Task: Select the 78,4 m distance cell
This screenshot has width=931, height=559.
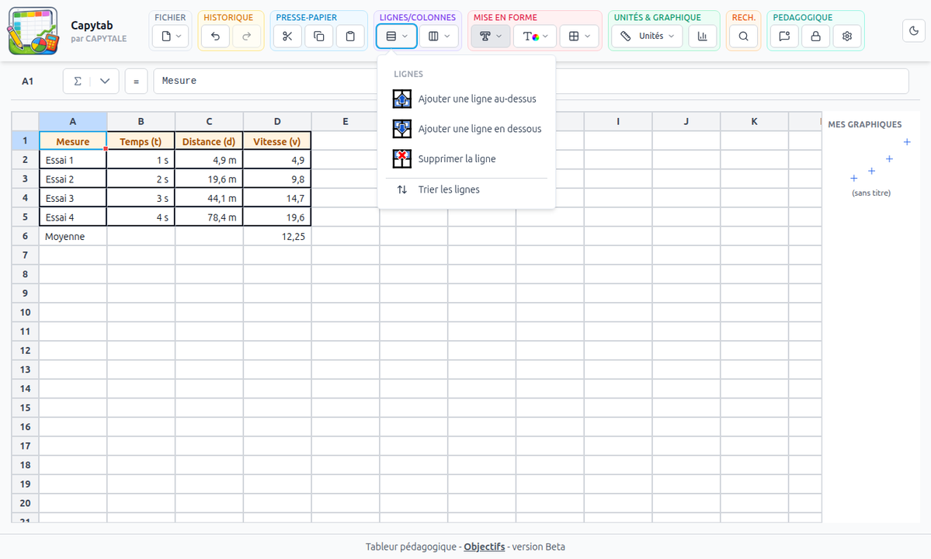Action: pyautogui.click(x=209, y=217)
